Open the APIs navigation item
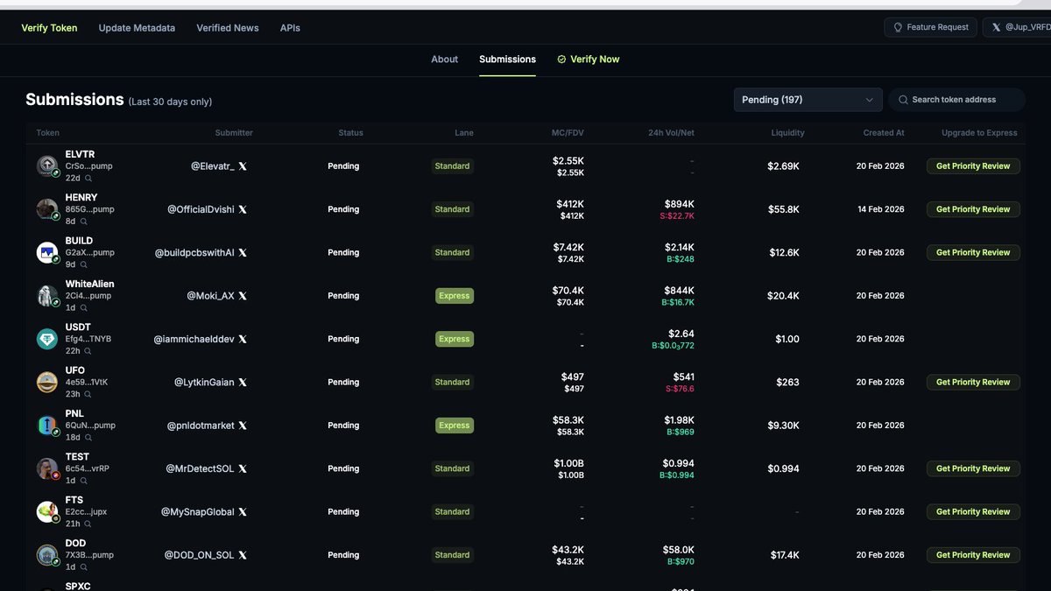The width and height of the screenshot is (1051, 591). (x=290, y=28)
